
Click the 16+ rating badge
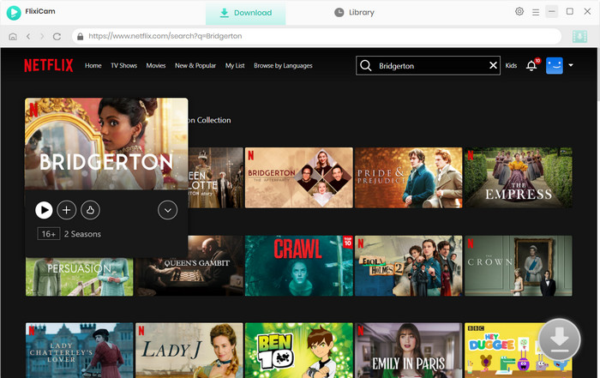click(49, 234)
